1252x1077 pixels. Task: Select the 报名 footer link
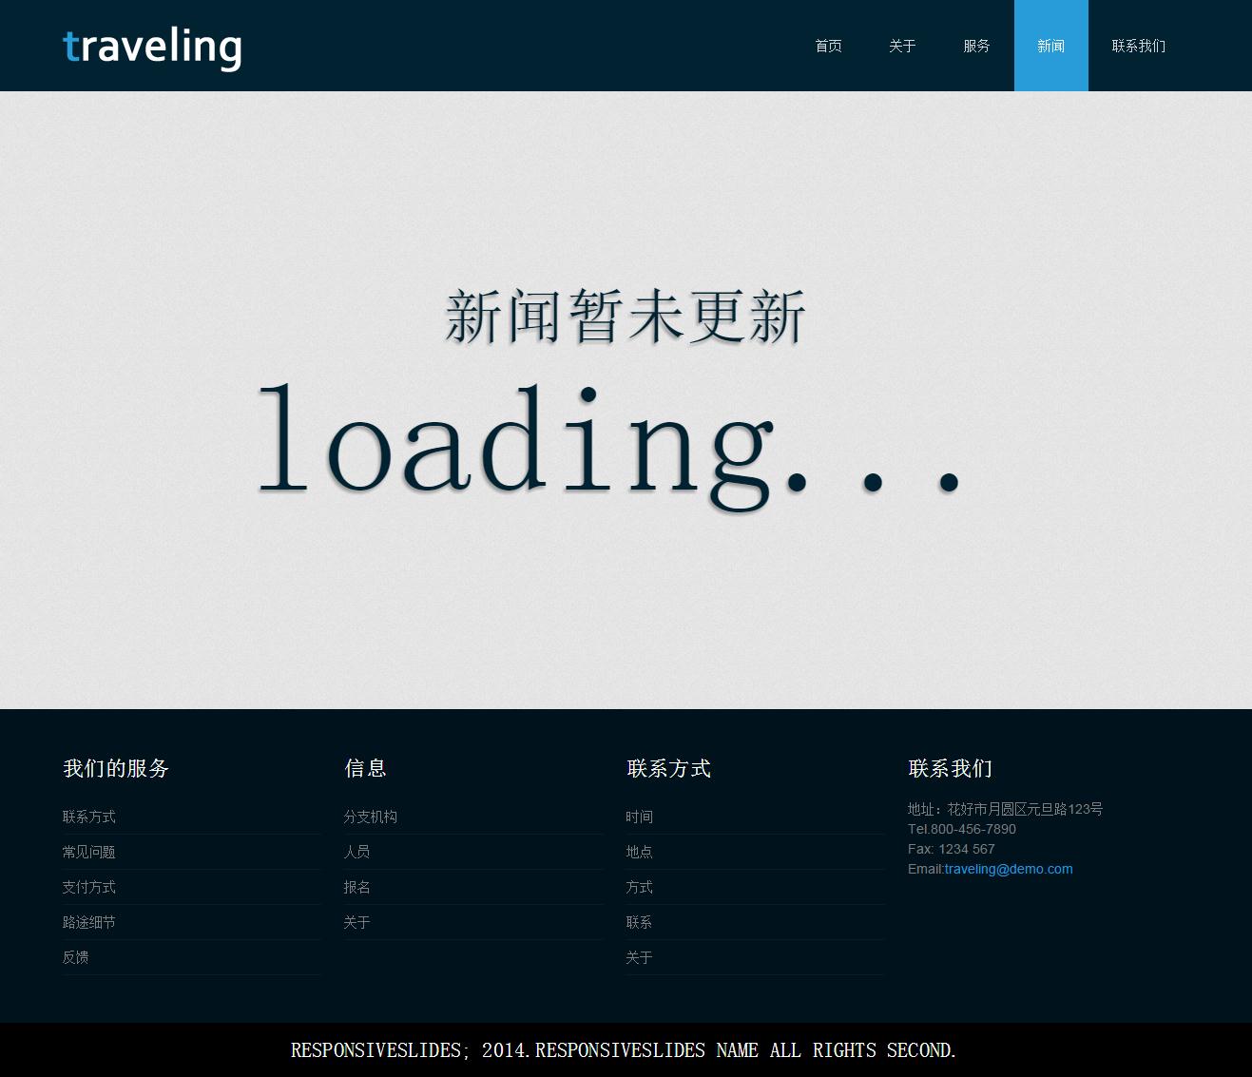357,887
